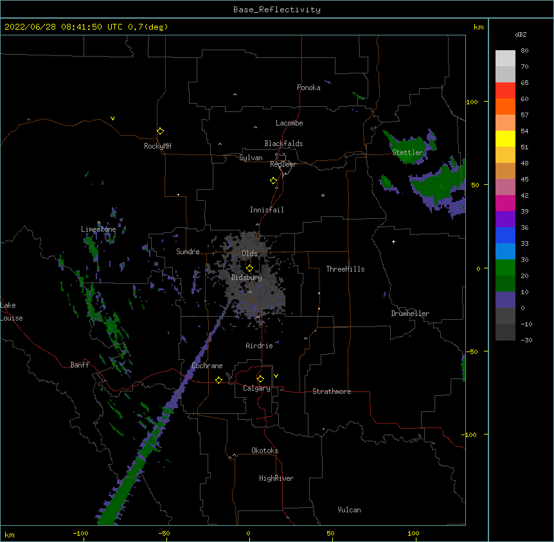Select the Innisfail label
Image resolution: width=554 pixels, height=542 pixels.
pyautogui.click(x=267, y=210)
